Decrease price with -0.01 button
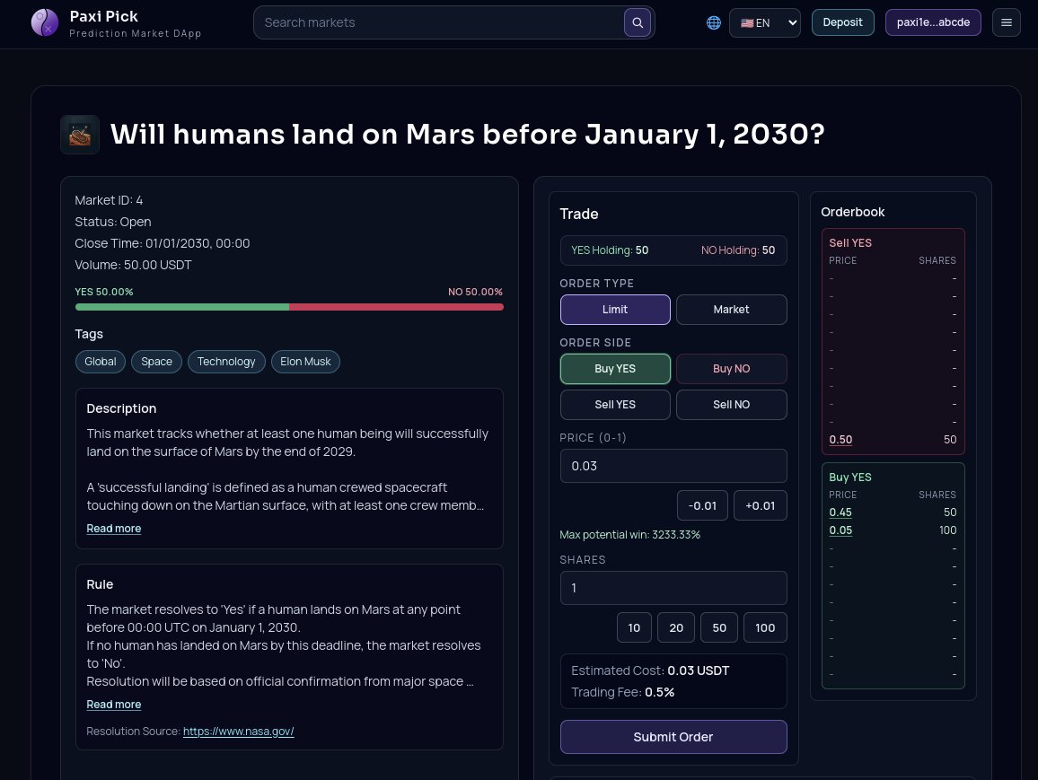This screenshot has height=780, width=1038. [702, 505]
